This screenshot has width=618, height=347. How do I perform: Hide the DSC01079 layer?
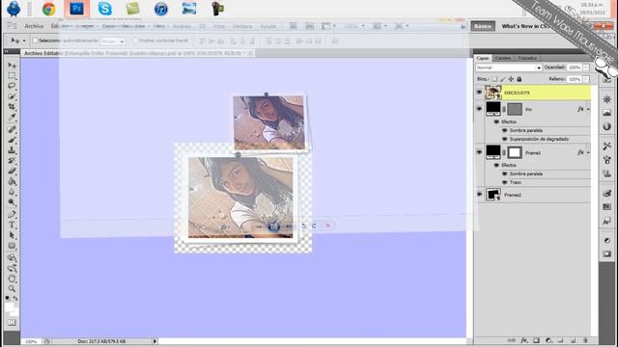tap(479, 93)
